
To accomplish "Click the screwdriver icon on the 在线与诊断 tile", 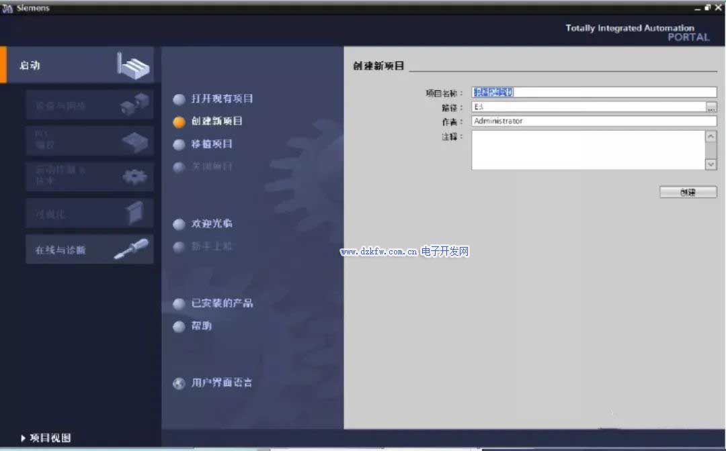I will pyautogui.click(x=132, y=248).
